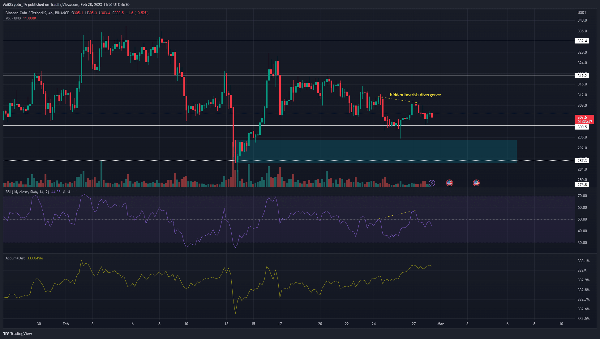Click the 332.6M Accum/Dist scale label
Viewport: 600px width, 339px height.
[x=584, y=309]
